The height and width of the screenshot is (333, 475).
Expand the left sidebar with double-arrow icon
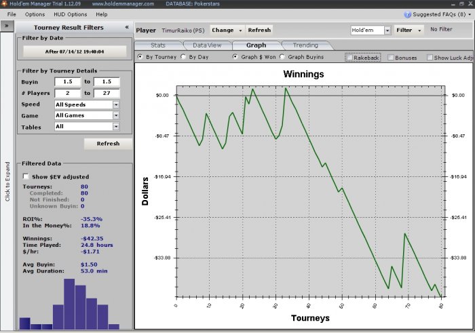[7, 26]
